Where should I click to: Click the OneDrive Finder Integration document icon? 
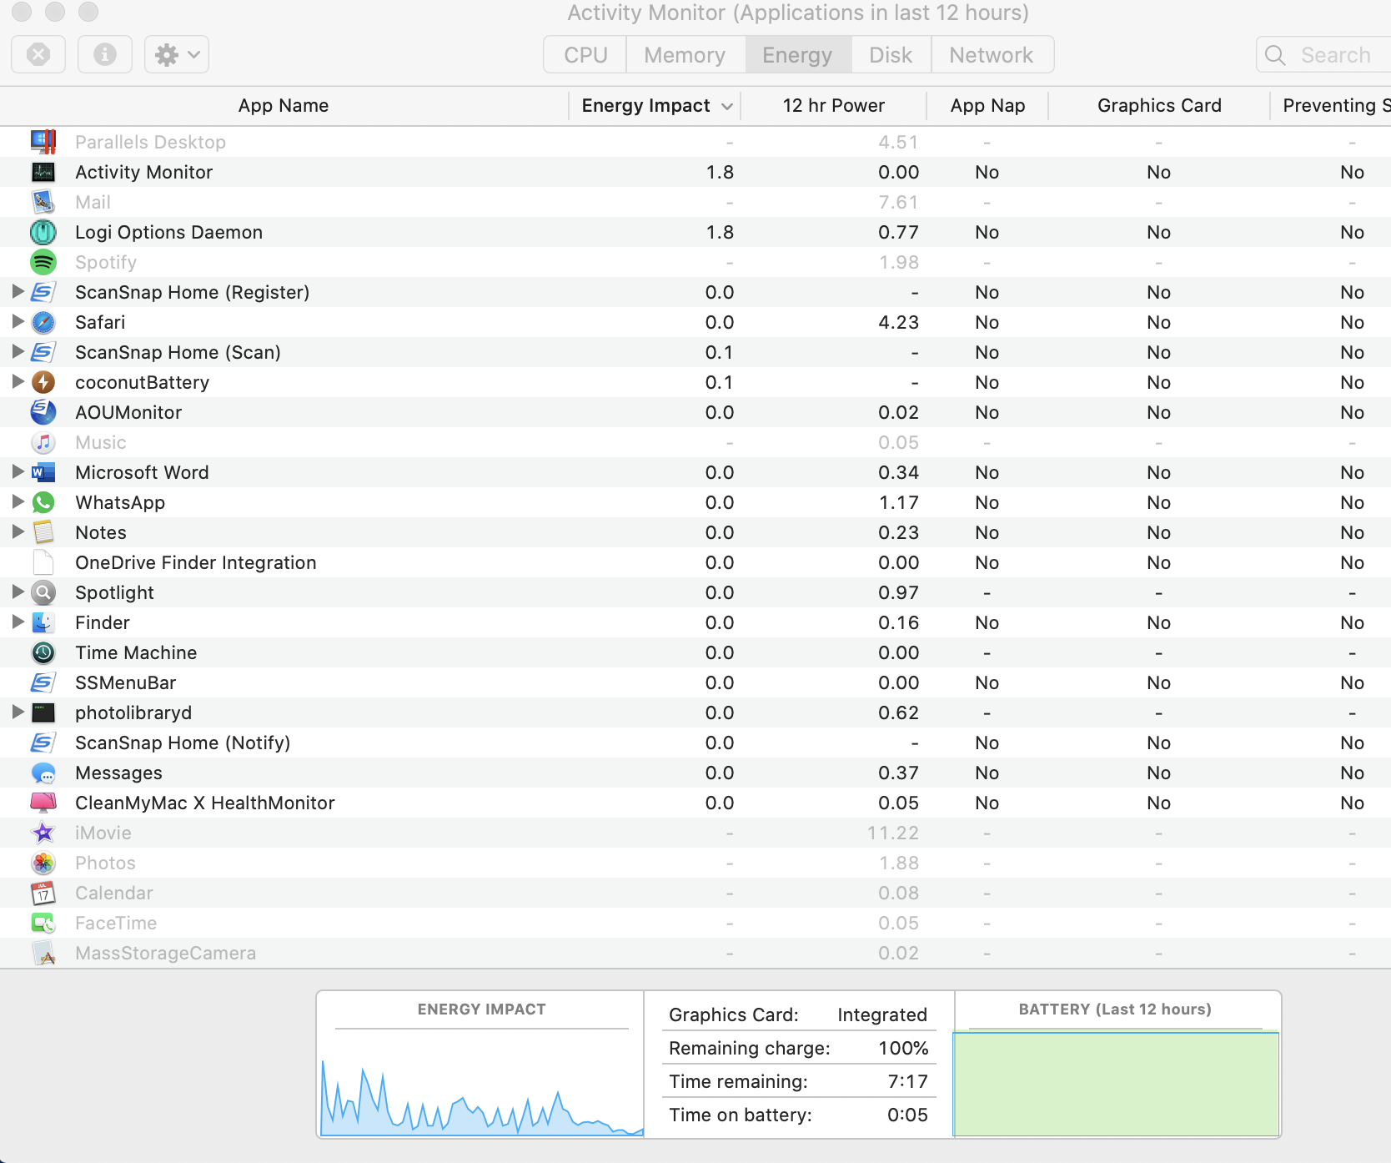43,562
